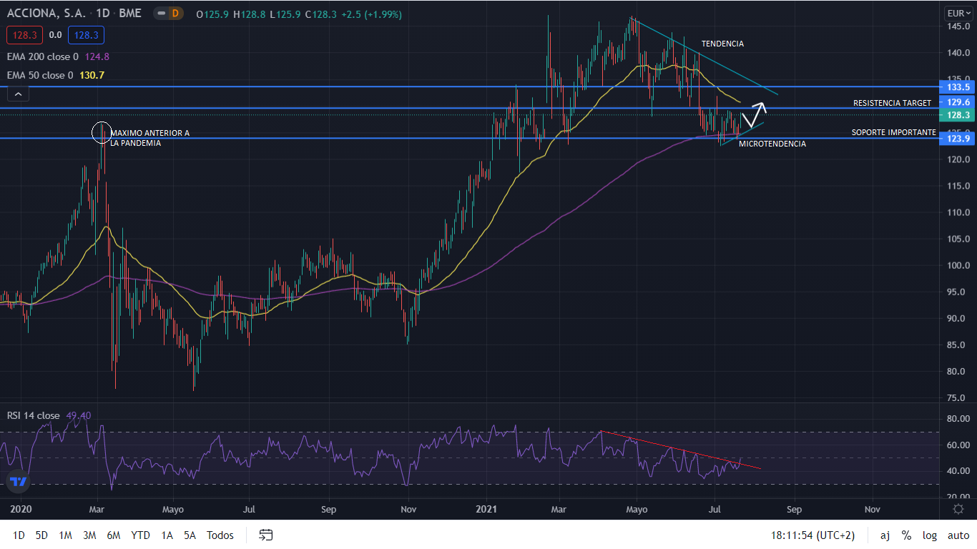Open the EUR currency dropdown
This screenshot has width=977, height=549.
[x=958, y=13]
